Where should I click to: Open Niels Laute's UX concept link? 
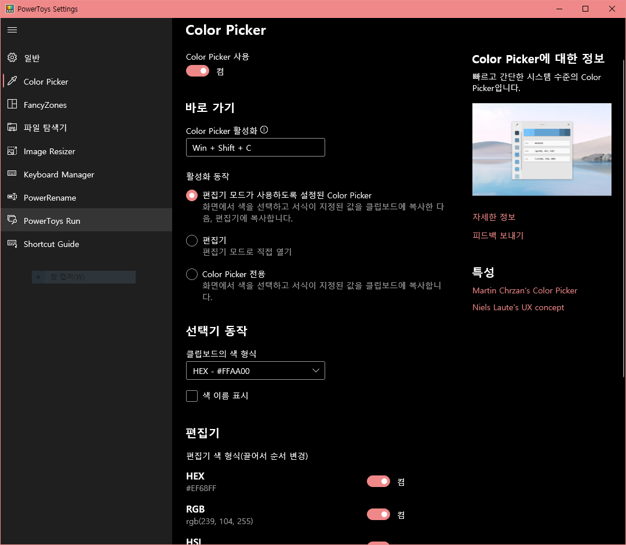[x=518, y=307]
